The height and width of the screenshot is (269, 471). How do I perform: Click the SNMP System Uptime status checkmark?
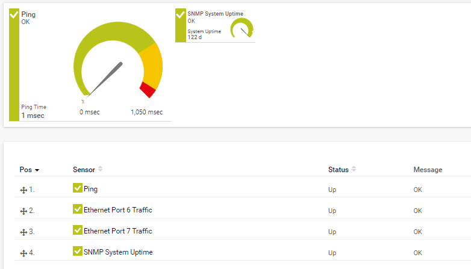tap(180, 15)
